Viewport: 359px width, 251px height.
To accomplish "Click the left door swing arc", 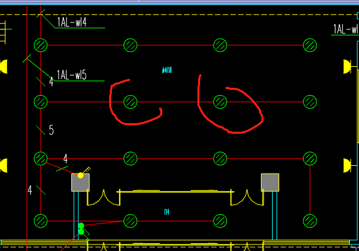I will tap(103, 197).
